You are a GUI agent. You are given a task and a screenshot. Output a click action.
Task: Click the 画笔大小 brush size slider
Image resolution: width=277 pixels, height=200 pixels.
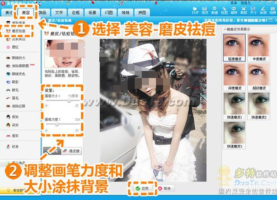click(x=63, y=101)
